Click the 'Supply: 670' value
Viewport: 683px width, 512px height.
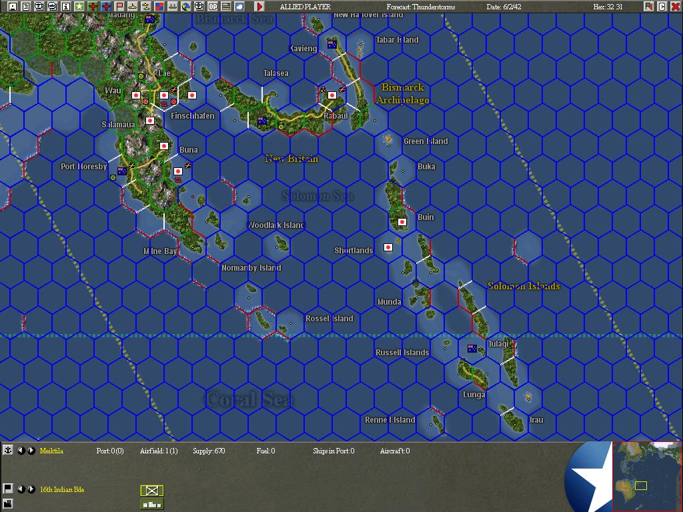click(209, 451)
